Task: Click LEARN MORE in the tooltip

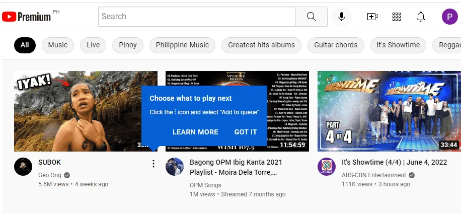Action: 195,132
